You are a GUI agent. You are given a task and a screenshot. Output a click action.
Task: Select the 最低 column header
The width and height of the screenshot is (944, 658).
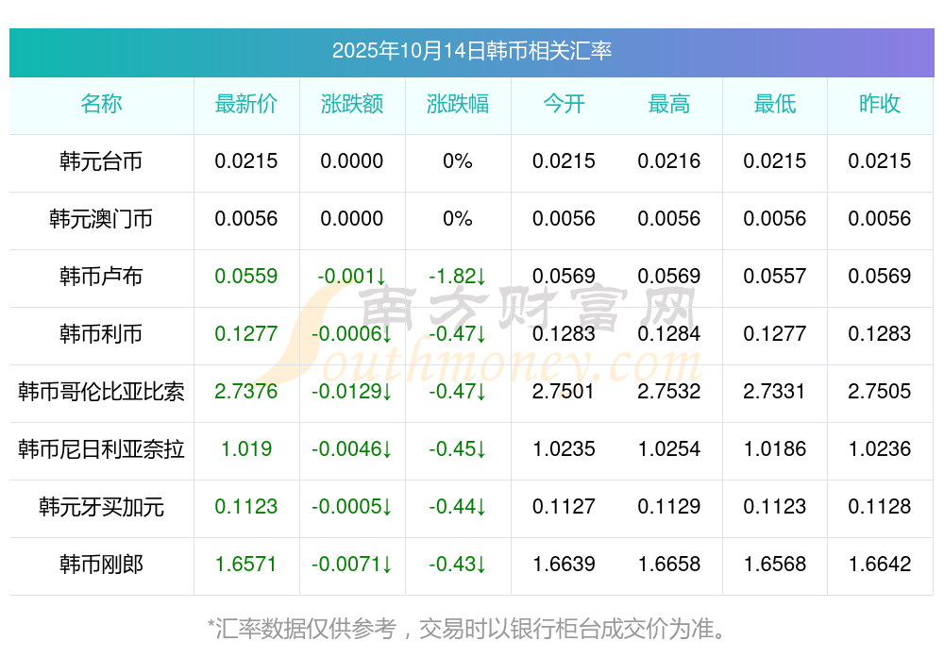(775, 105)
